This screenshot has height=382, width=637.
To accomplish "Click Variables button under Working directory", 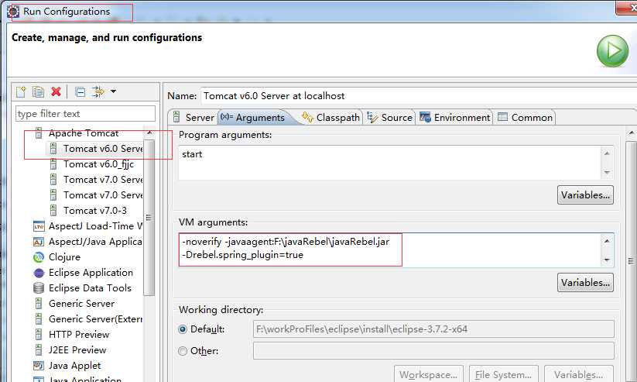I will (x=578, y=374).
